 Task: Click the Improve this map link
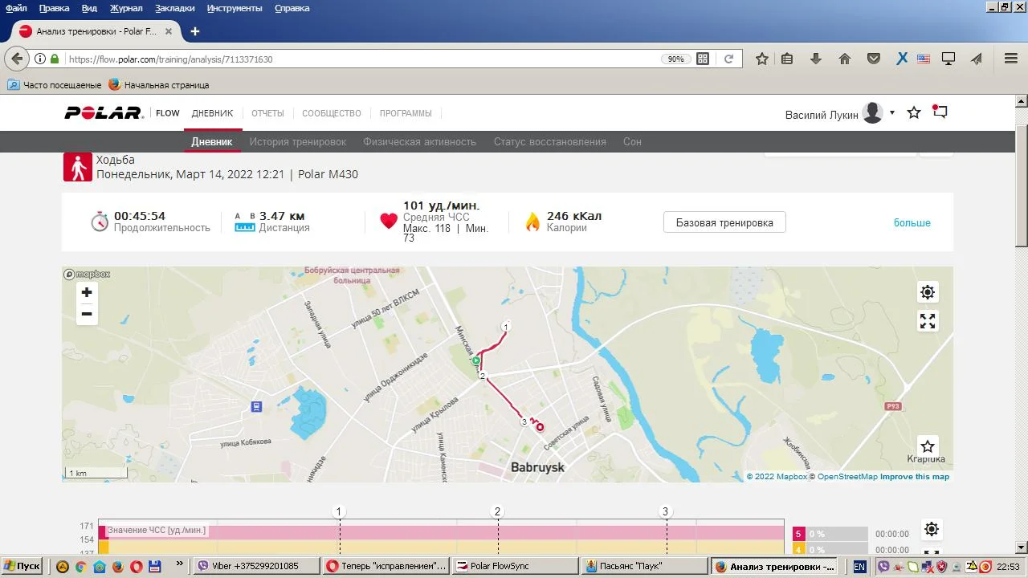point(915,477)
